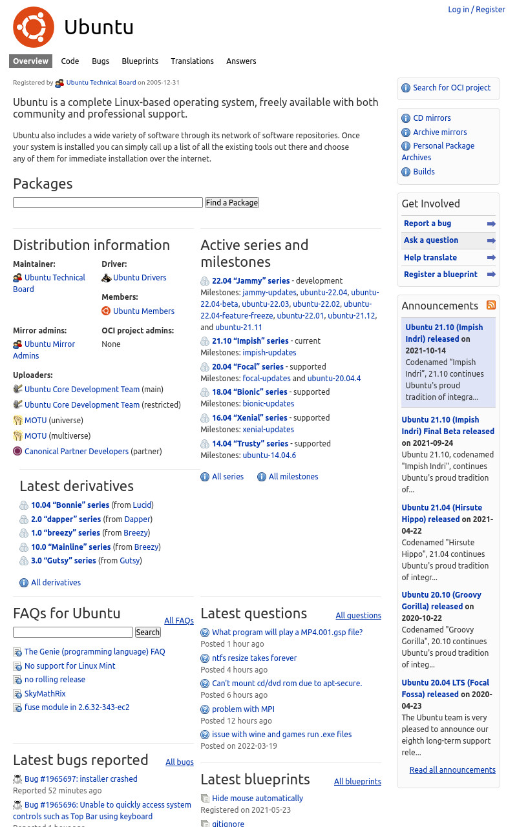Click the info icon beside CD mirrors
Viewport: 517px width, 827px height.
[406, 118]
